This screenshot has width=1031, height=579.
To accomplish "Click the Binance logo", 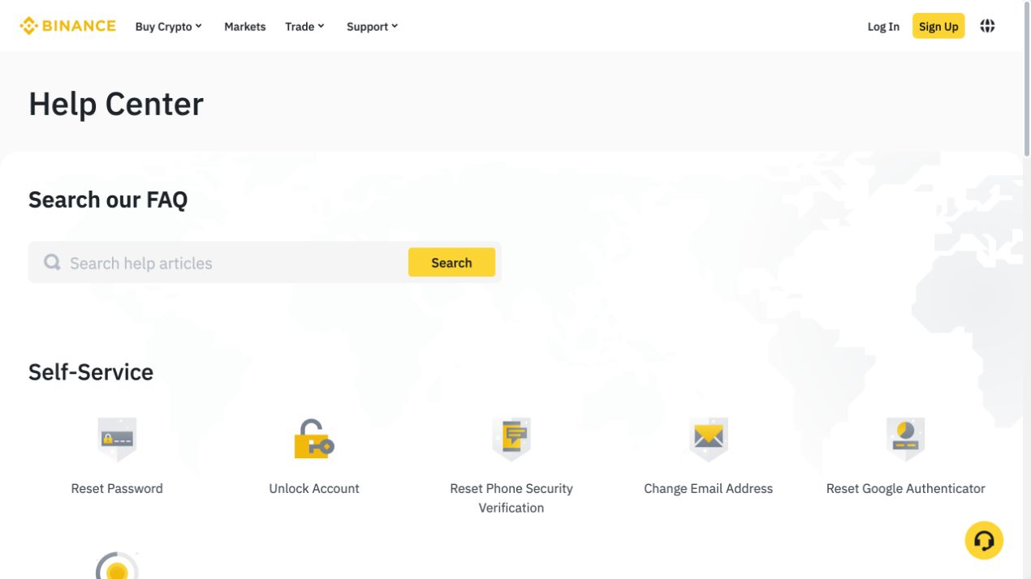I will point(68,26).
